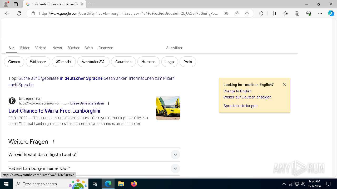Image resolution: width=337 pixels, height=189 pixels.
Task: Open the Windows Start menu
Action: [6, 184]
